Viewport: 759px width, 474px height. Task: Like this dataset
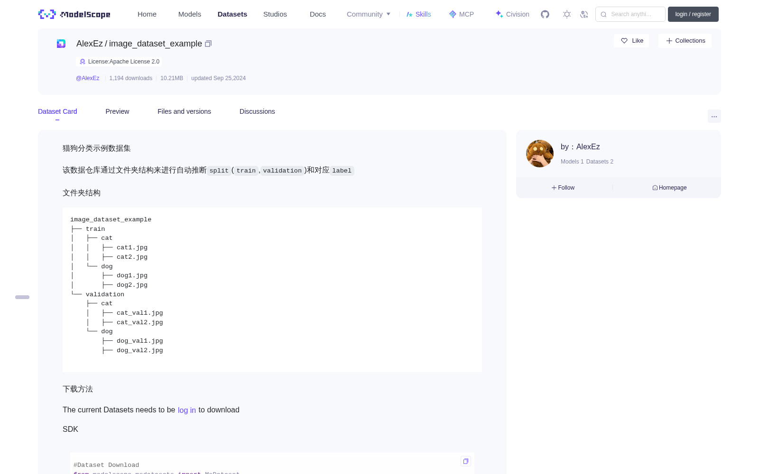point(632,41)
